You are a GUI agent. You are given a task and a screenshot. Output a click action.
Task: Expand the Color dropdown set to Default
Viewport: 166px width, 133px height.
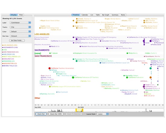point(20,31)
